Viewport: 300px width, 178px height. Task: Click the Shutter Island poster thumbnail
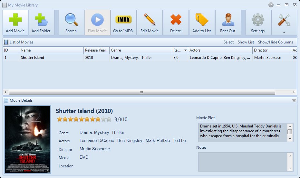[28, 140]
